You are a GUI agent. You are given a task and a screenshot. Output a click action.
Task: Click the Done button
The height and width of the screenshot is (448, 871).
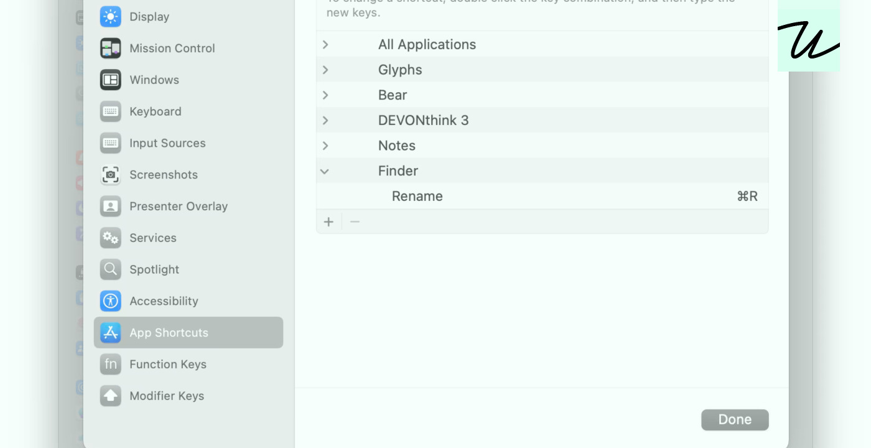tap(735, 420)
